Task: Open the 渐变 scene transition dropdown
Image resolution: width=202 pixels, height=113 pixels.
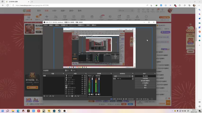Action: coord(122,76)
